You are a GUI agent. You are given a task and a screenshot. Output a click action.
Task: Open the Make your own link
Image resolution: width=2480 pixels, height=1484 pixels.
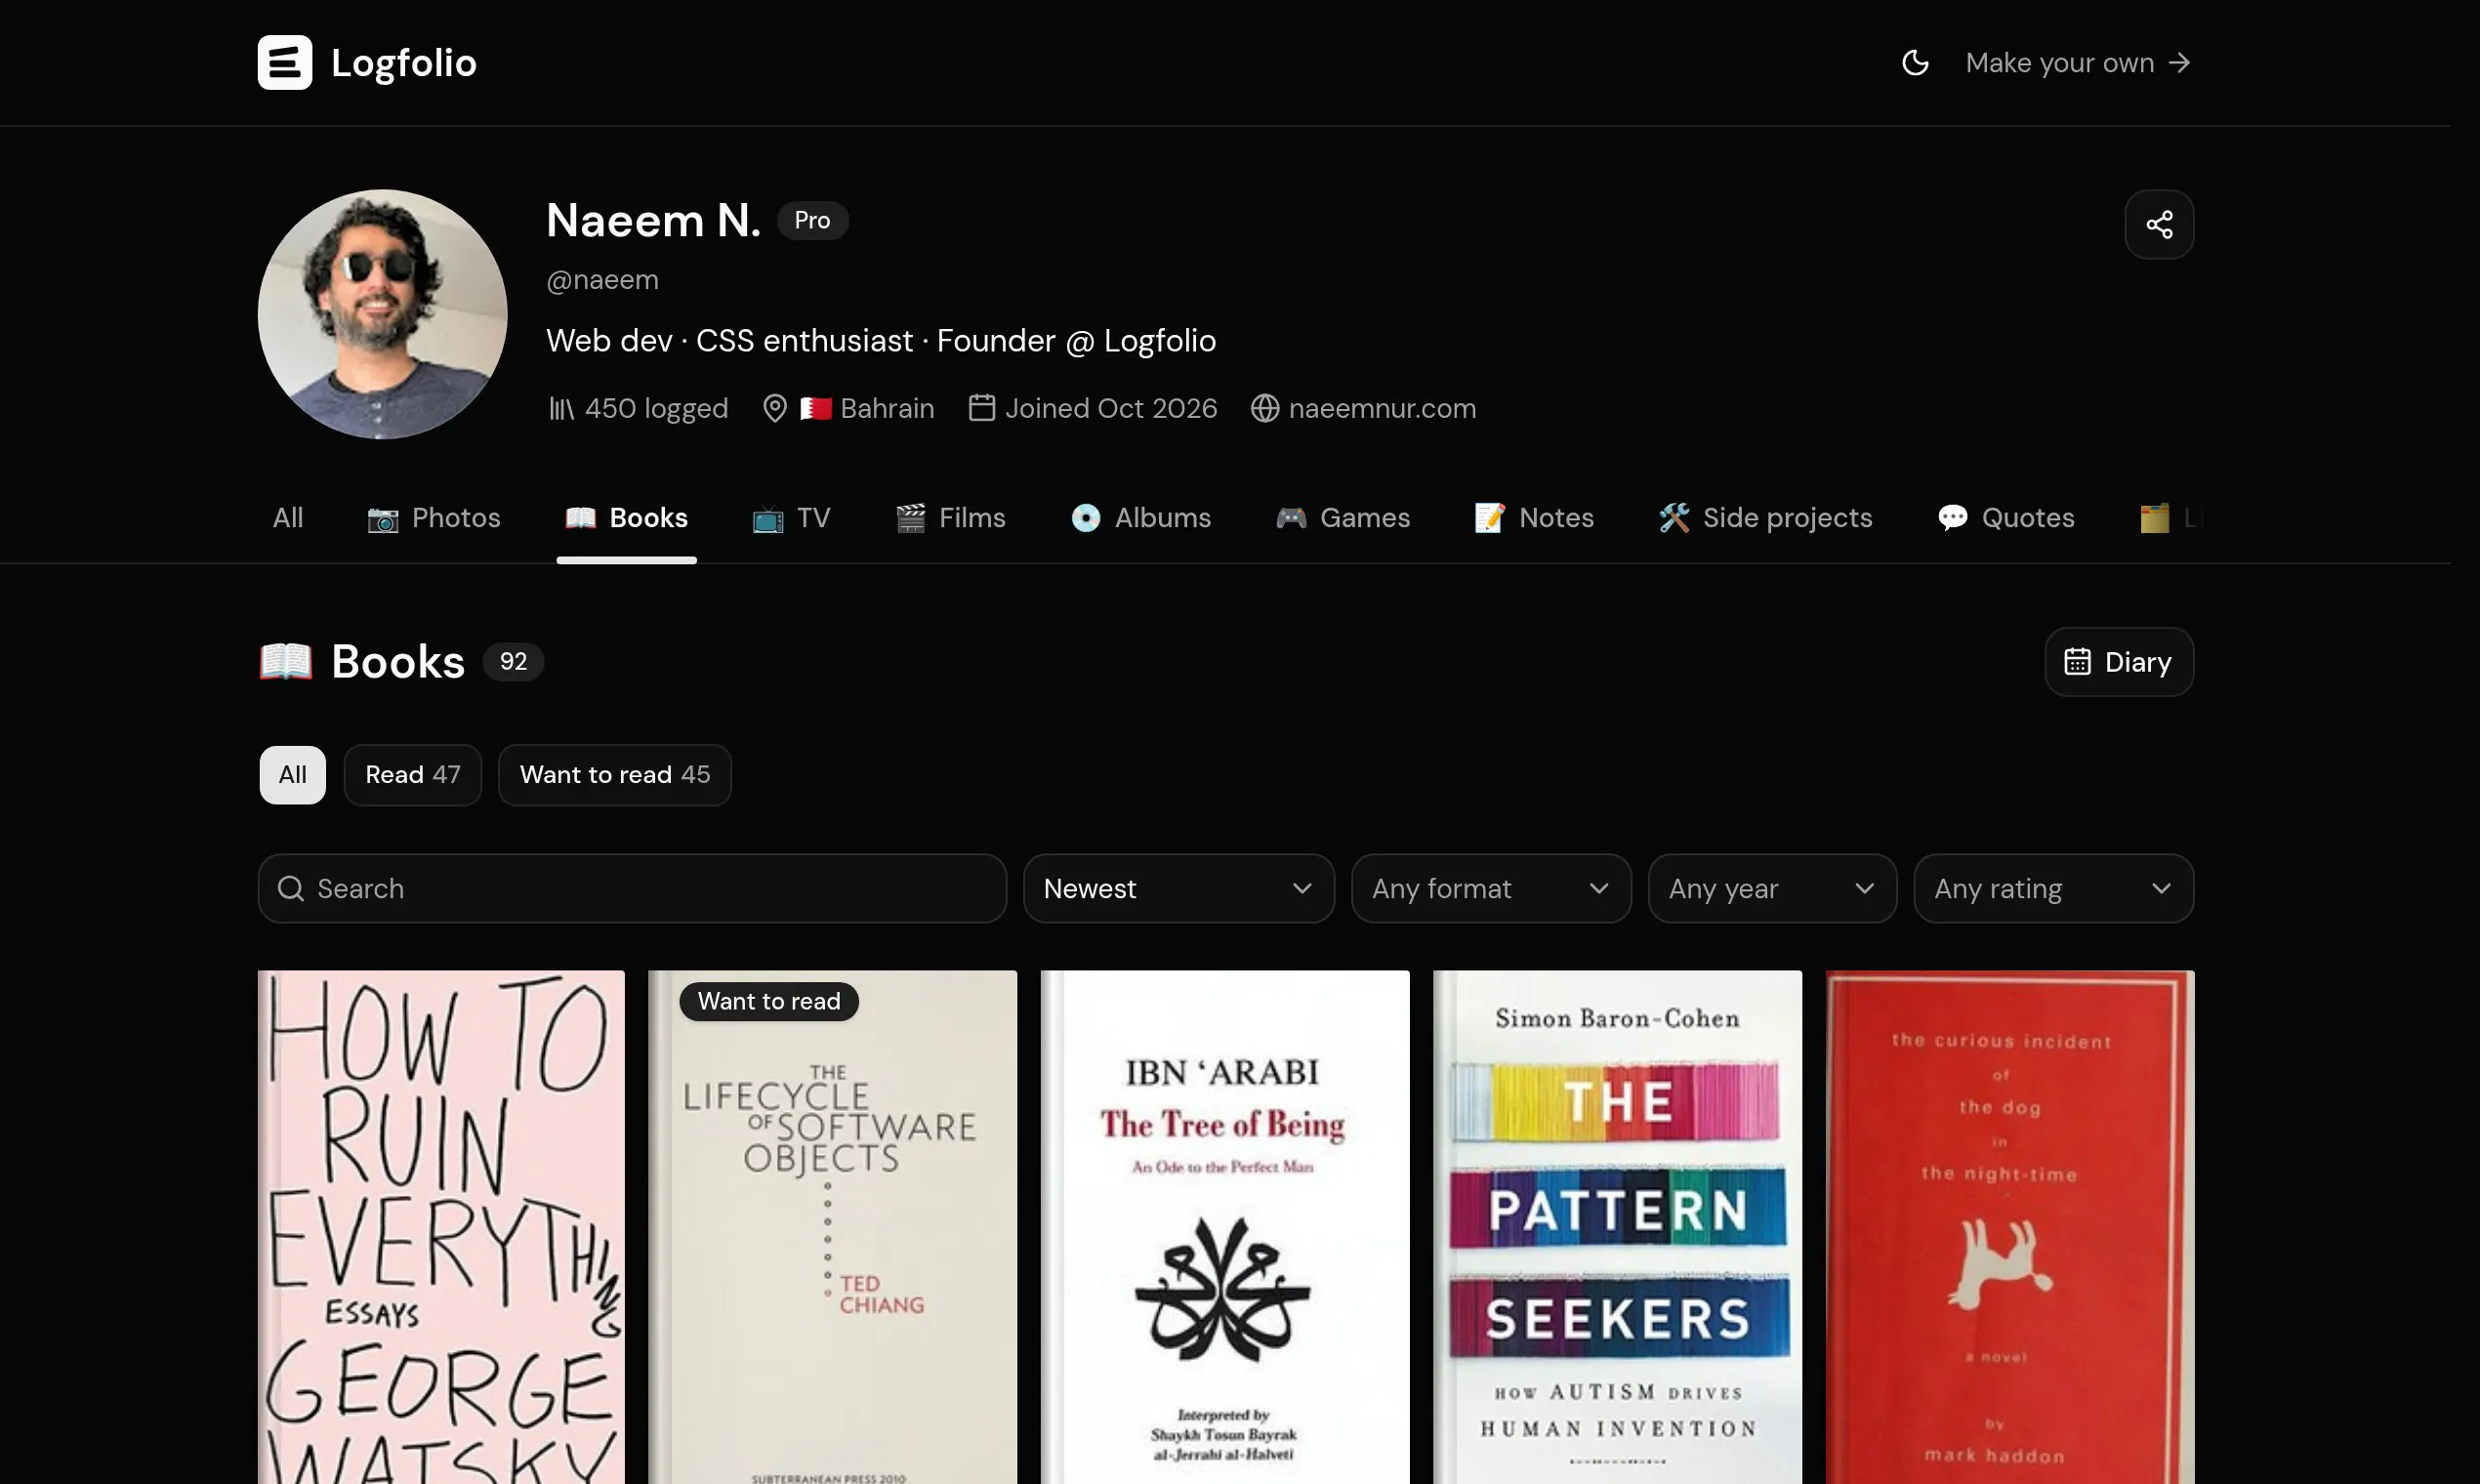[x=2078, y=62]
